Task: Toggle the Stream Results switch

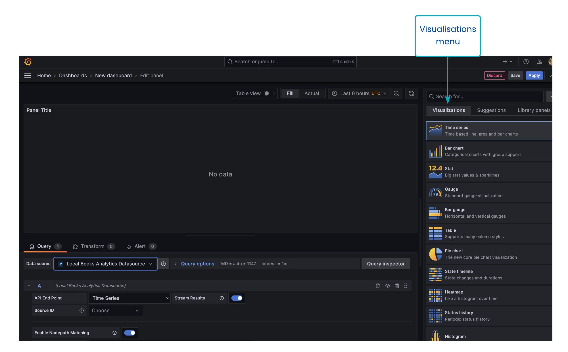Action: point(237,298)
